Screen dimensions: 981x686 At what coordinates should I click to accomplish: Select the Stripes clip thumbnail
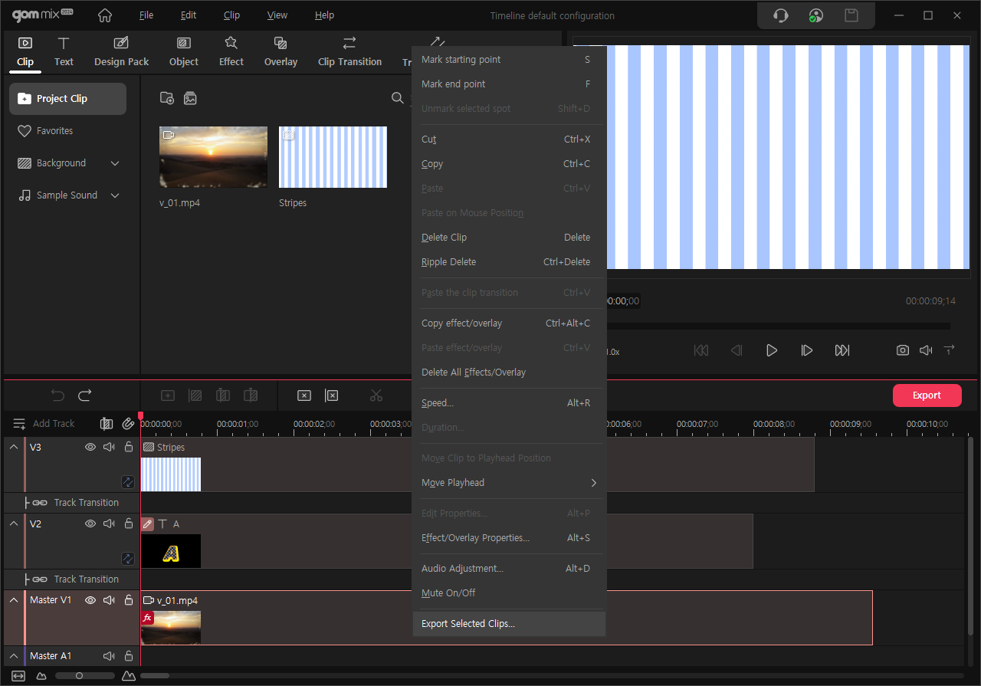click(x=333, y=157)
